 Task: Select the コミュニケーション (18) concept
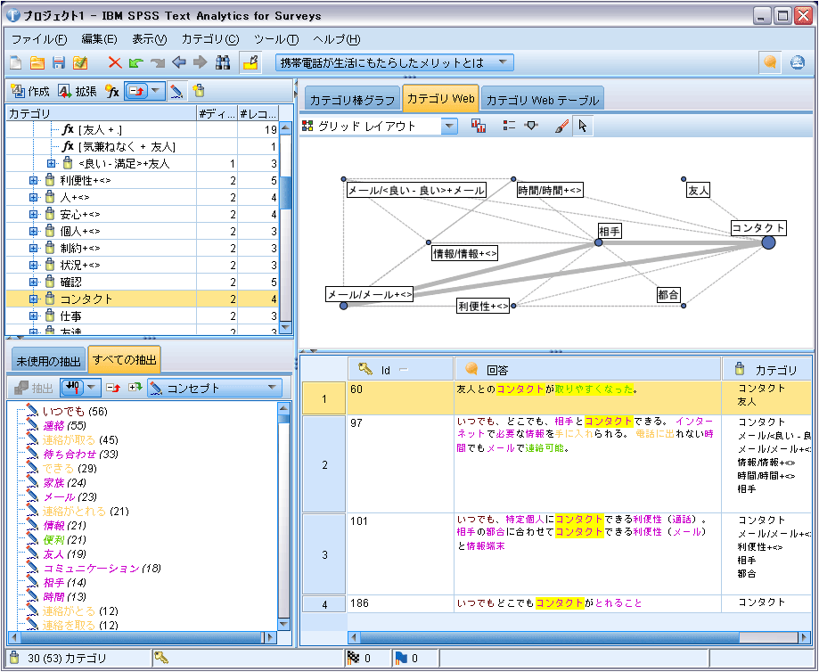(102, 568)
